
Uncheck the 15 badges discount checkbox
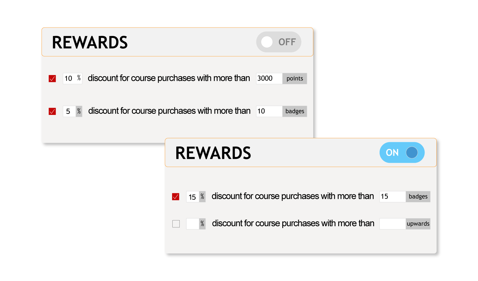point(176,196)
